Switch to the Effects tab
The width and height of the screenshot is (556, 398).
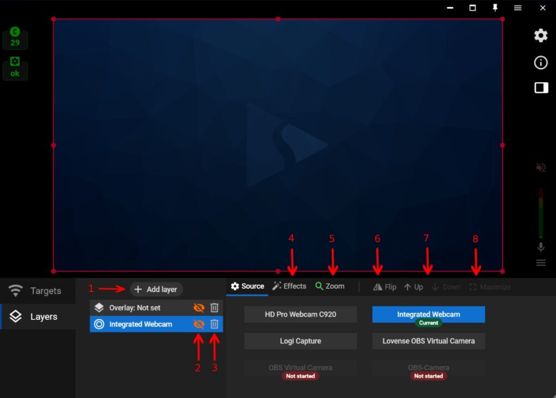click(x=289, y=286)
